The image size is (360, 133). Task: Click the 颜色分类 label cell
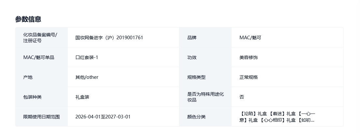(x=196, y=117)
